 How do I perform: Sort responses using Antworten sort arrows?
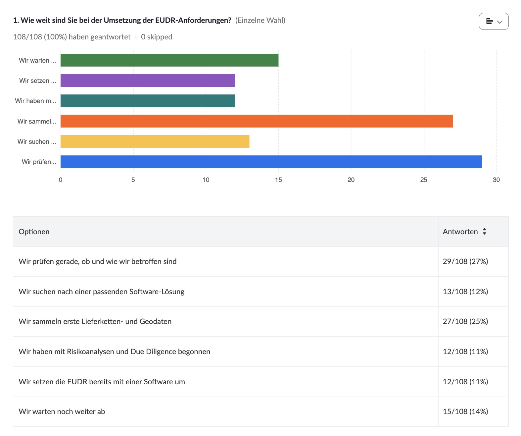(x=485, y=232)
